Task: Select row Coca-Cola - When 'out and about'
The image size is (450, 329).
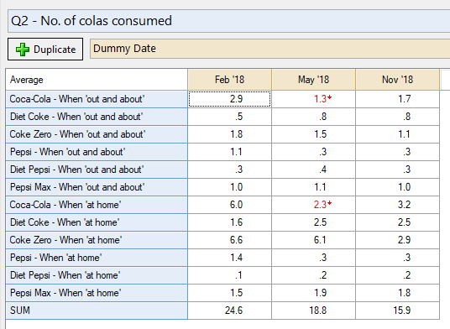Action: tap(97, 99)
